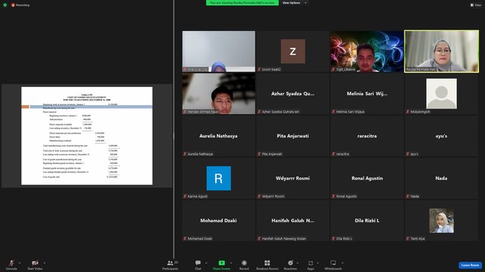Click muted mic icon beside Ronal Agustin name
The width and height of the screenshot is (485, 272).
(x=333, y=196)
